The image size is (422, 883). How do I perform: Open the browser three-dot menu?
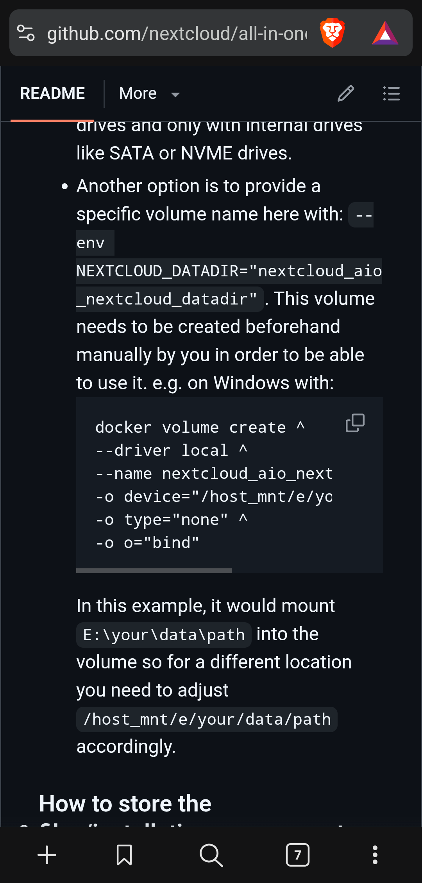375,855
